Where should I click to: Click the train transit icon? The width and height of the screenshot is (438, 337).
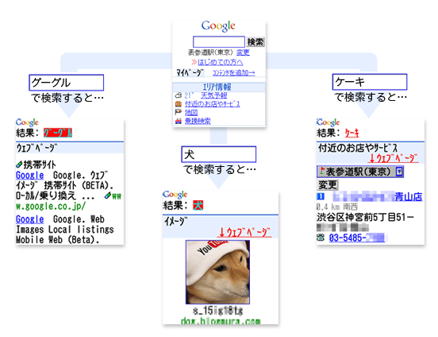(x=179, y=121)
